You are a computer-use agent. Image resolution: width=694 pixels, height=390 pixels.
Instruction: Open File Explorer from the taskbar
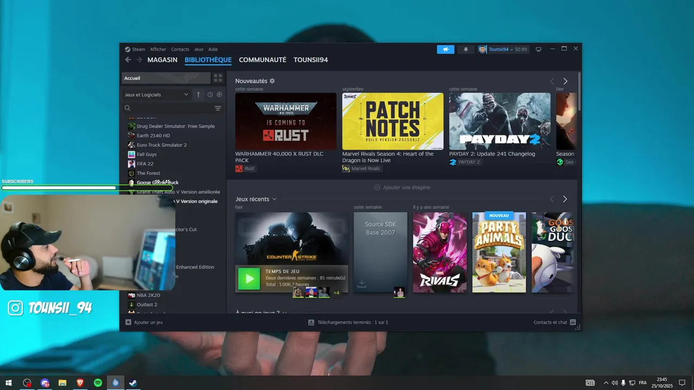tap(62, 383)
